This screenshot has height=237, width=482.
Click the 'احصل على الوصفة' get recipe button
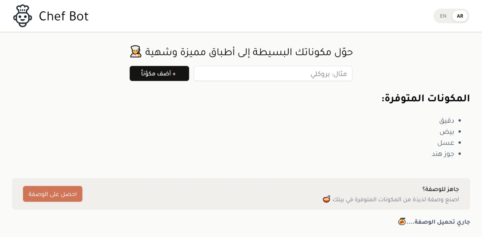pos(53,194)
